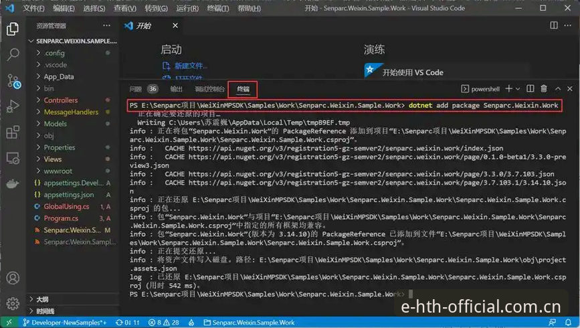This screenshot has height=328, width=580.
Task: Open the 选择(S) menu
Action: tap(94, 8)
